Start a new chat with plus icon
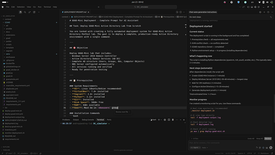The image size is (275, 155). click(264, 12)
